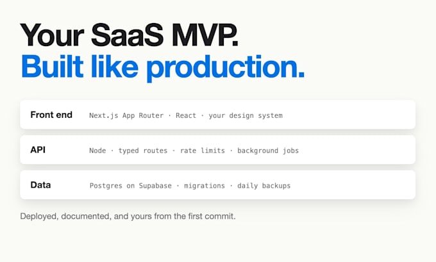Click 'rate limits' text
Viewport: 436px width, 262px height.
(x=203, y=151)
